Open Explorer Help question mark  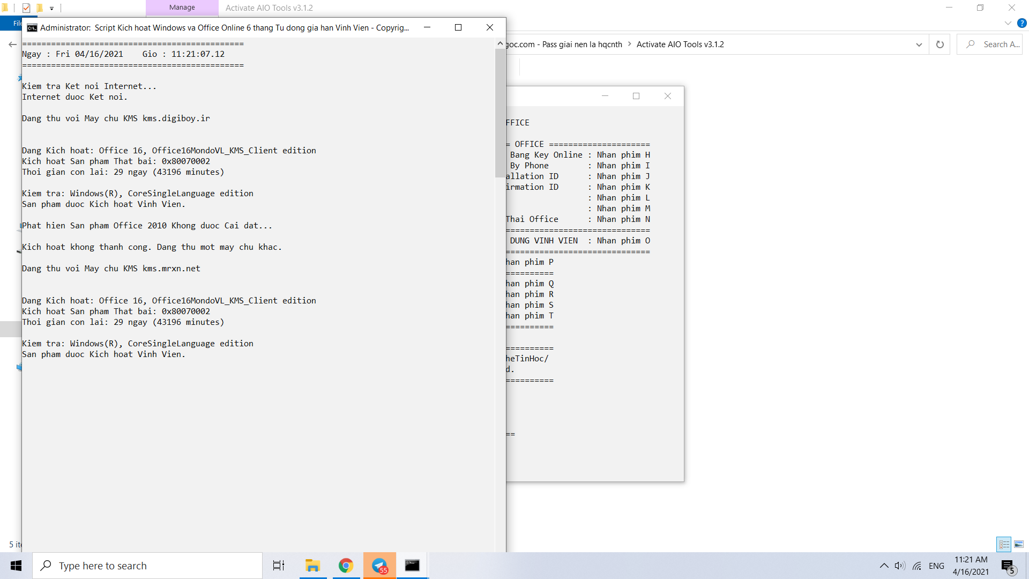point(1021,23)
